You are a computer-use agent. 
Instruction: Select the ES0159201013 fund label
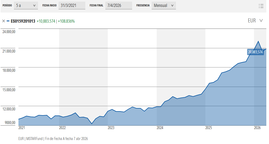pyautogui.click(x=23, y=21)
